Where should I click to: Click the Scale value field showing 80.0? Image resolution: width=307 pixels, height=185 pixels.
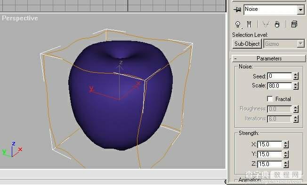[280, 86]
